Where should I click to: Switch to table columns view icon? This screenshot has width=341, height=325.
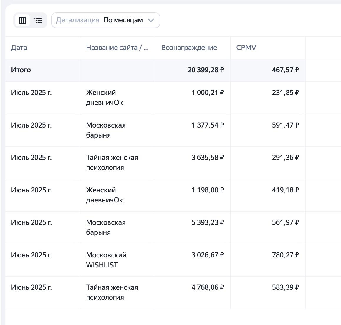click(x=23, y=20)
